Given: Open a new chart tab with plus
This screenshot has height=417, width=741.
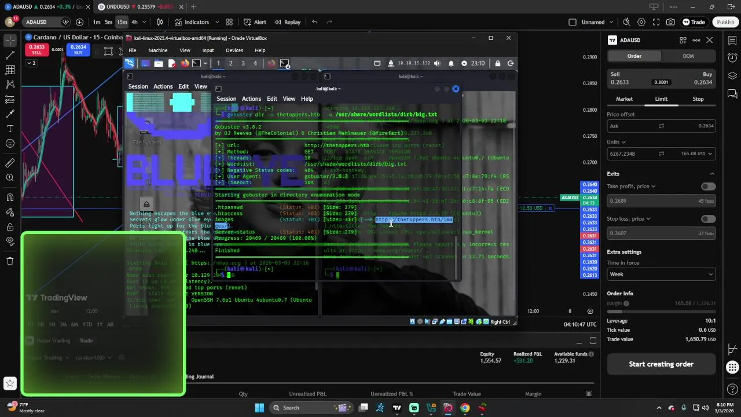Looking at the screenshot, I should click(x=193, y=7).
